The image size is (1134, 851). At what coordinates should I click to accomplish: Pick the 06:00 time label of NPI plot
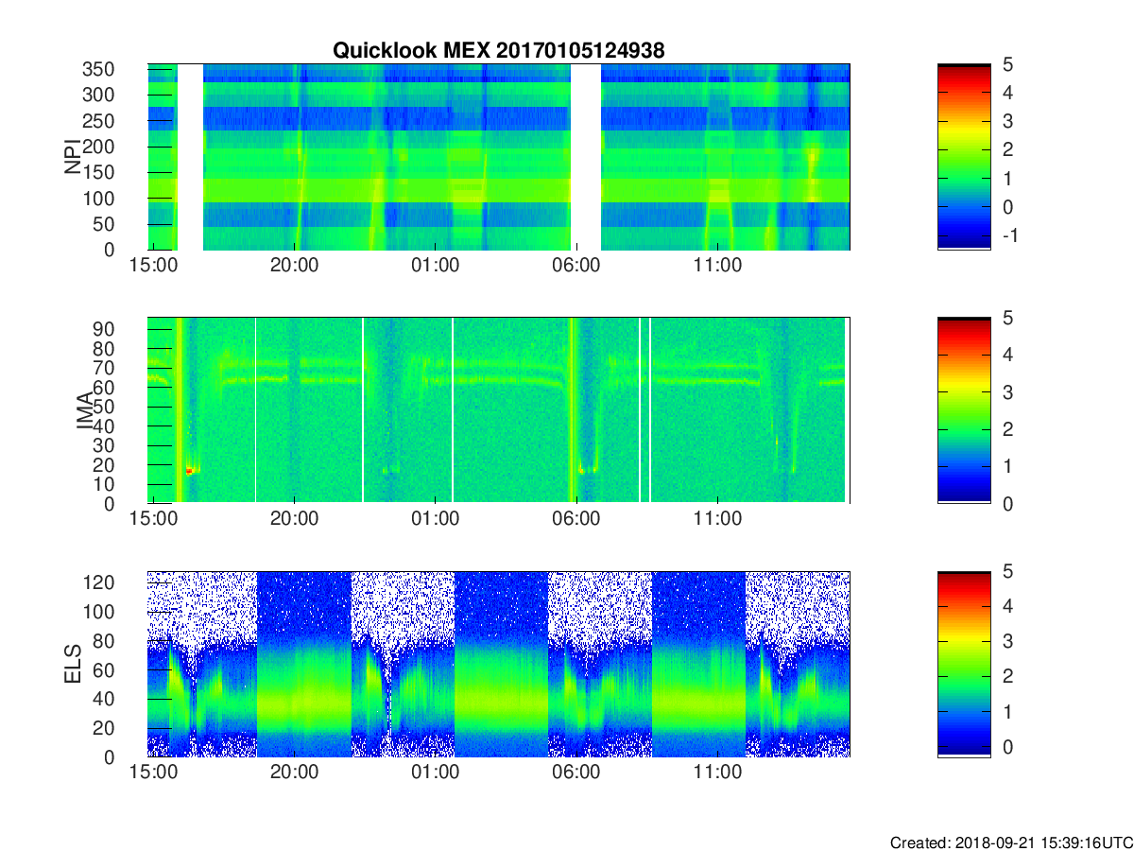(x=576, y=266)
